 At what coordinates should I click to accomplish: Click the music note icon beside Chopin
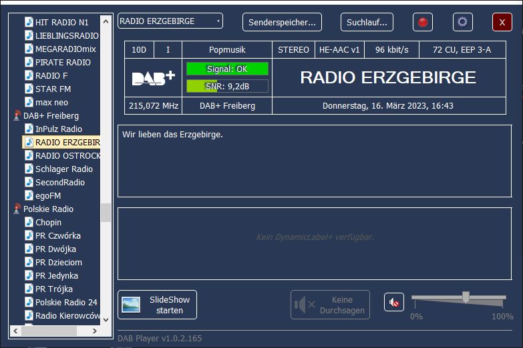pos(29,222)
